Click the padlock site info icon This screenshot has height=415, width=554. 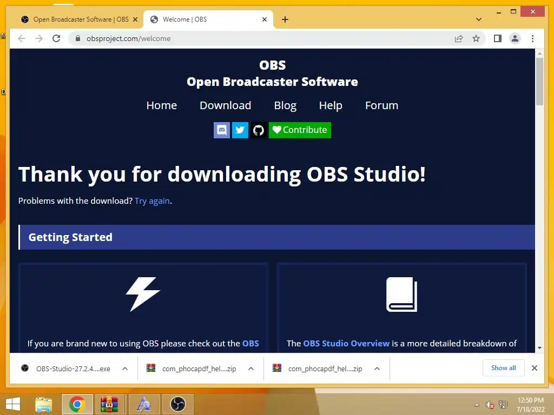point(78,38)
